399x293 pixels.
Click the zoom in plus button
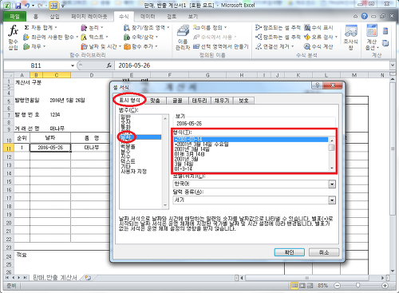point(385,286)
